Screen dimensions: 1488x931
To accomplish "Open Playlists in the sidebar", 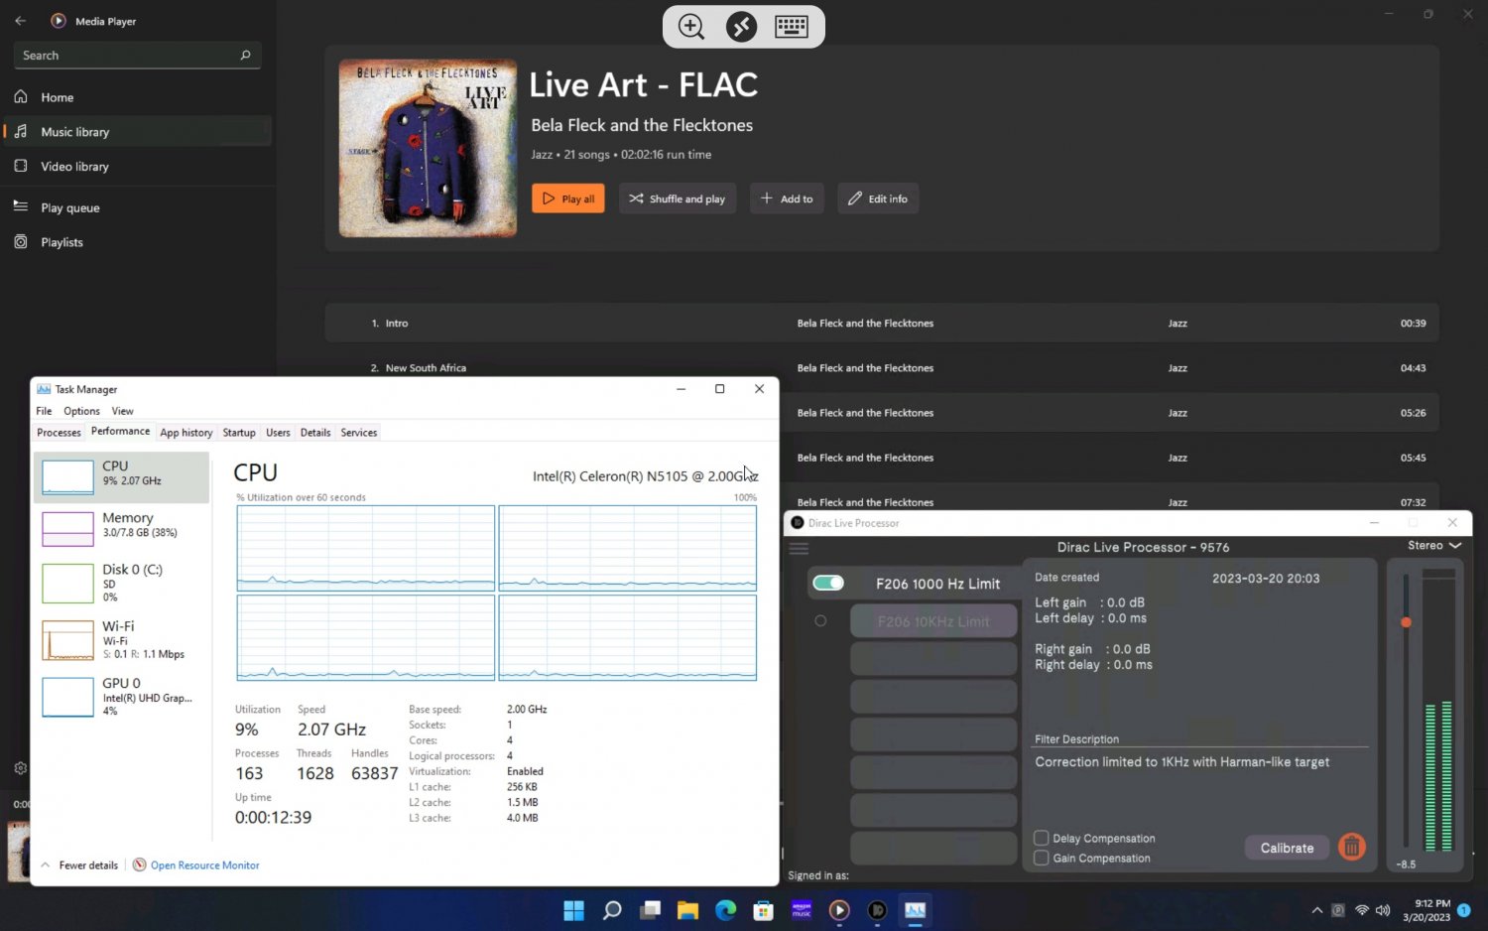I will coord(136,242).
